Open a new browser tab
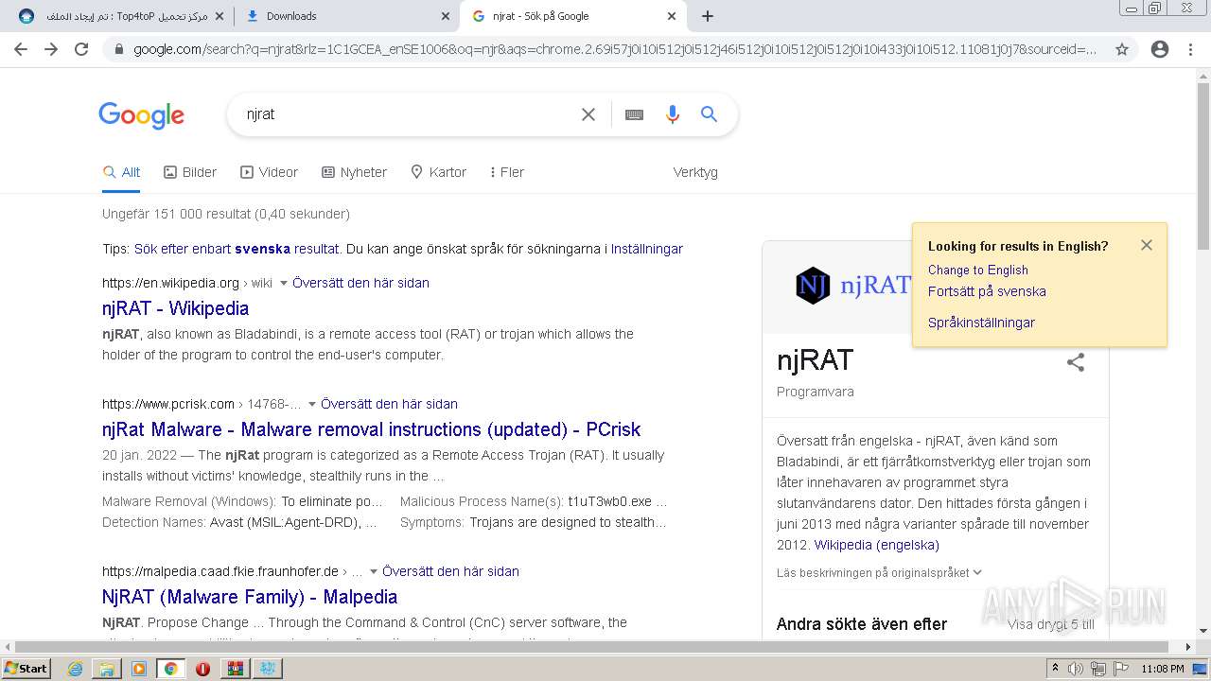Image resolution: width=1211 pixels, height=681 pixels. click(x=707, y=16)
